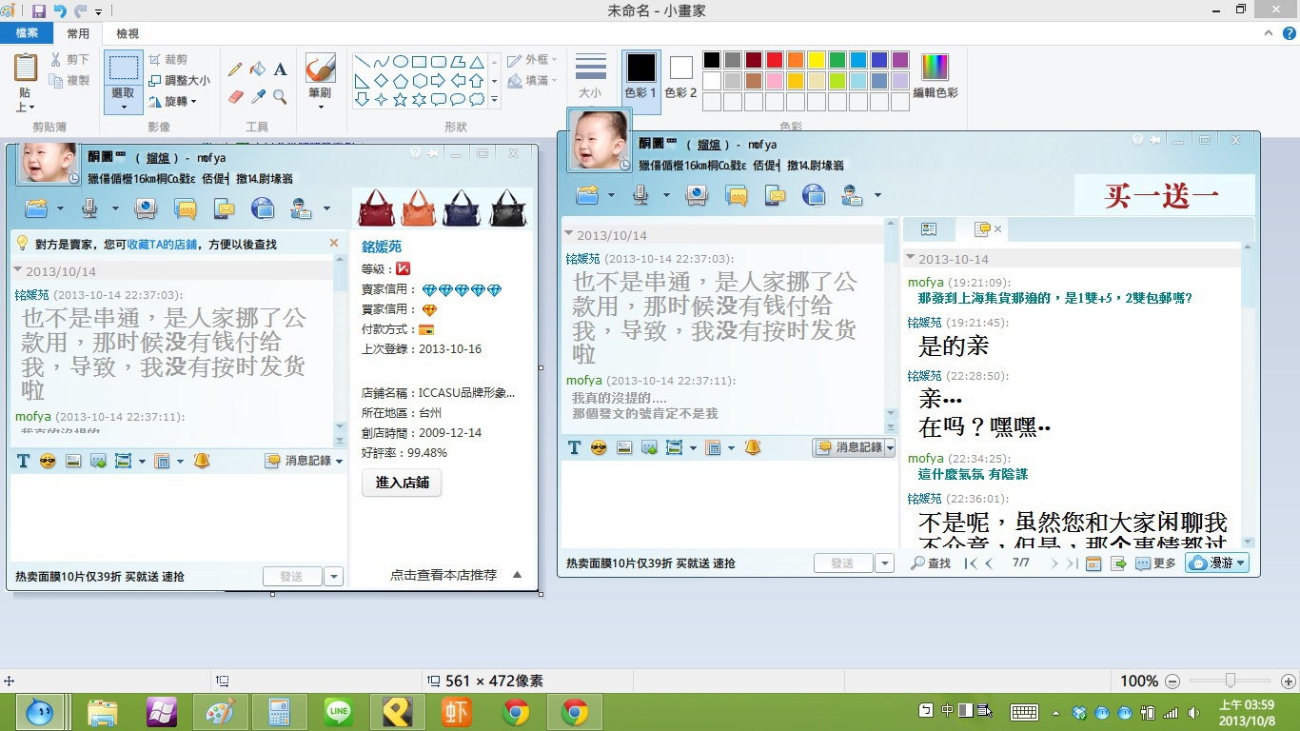Viewport: 1300px width, 731px height.
Task: Choose the Right arrow shape
Action: [x=439, y=81]
